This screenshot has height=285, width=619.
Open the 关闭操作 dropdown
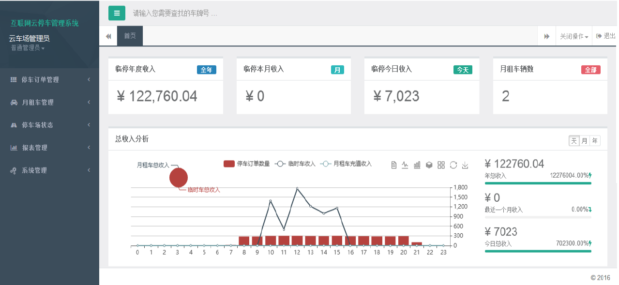[574, 36]
